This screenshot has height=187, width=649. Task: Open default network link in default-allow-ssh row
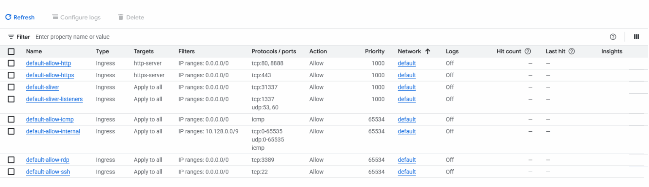407,172
